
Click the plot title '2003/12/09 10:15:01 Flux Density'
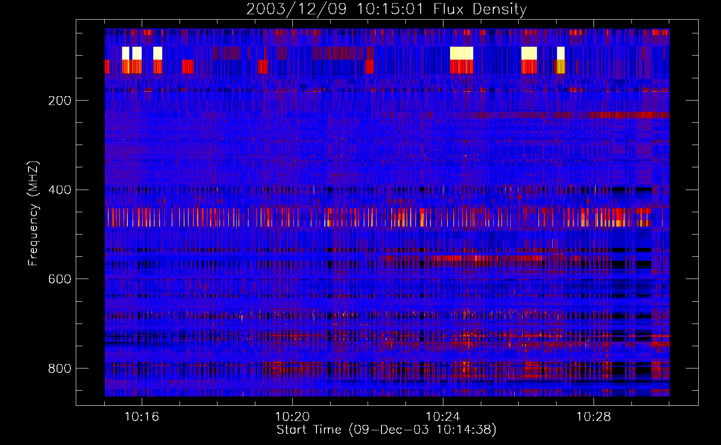coord(386,9)
